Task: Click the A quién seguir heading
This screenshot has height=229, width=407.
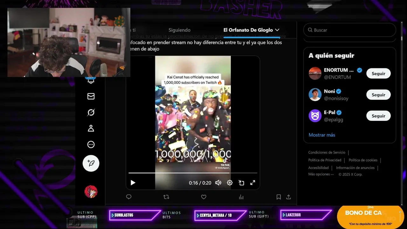Action: point(331,55)
